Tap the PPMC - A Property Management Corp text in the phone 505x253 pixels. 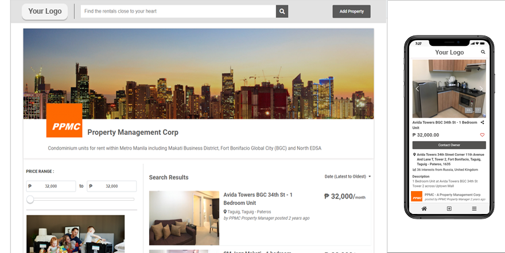coord(452,194)
